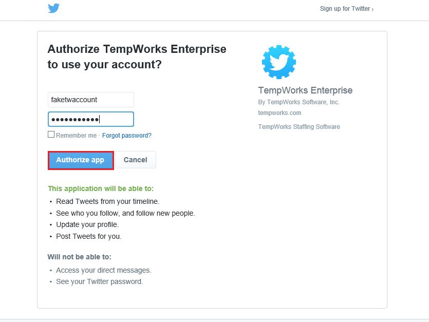Click the TempWorks Staffing Software description
The image size is (429, 322).
299,127
